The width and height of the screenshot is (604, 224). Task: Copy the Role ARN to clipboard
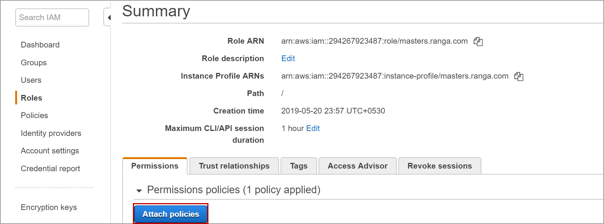coord(478,41)
